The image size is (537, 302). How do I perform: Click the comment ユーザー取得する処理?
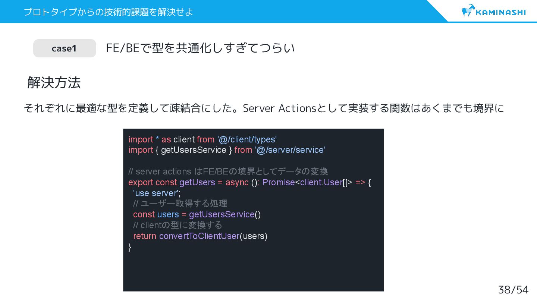(180, 204)
